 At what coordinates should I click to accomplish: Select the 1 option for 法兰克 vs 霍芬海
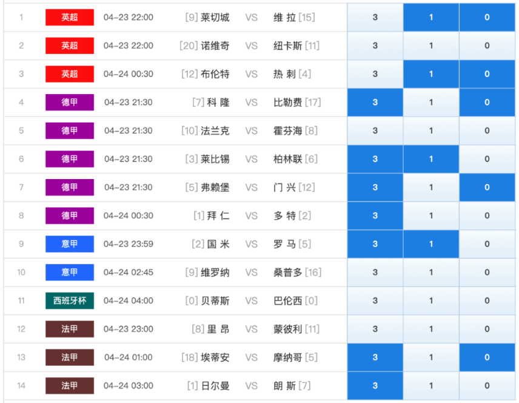point(431,130)
